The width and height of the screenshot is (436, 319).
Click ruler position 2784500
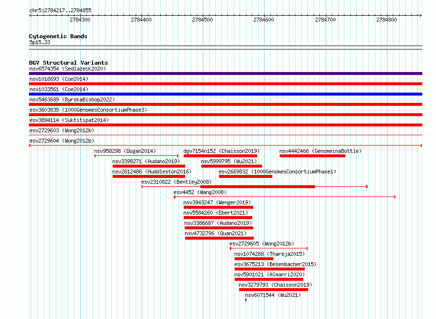[x=202, y=20]
